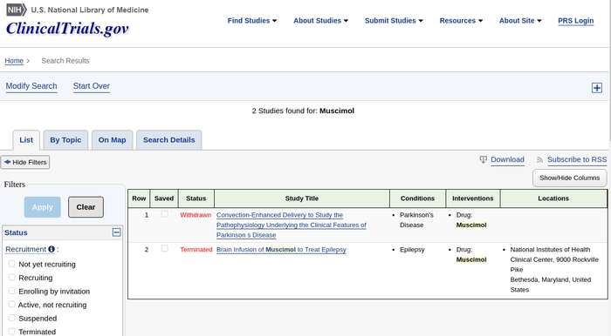
Task: Click the Withdrawn status text
Action: point(196,215)
